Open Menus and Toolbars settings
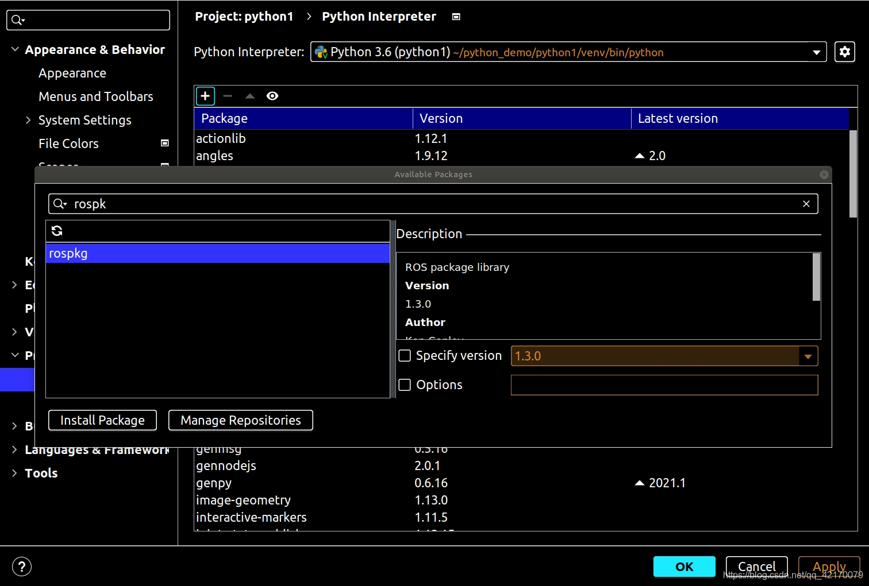This screenshot has height=586, width=869. (x=96, y=96)
